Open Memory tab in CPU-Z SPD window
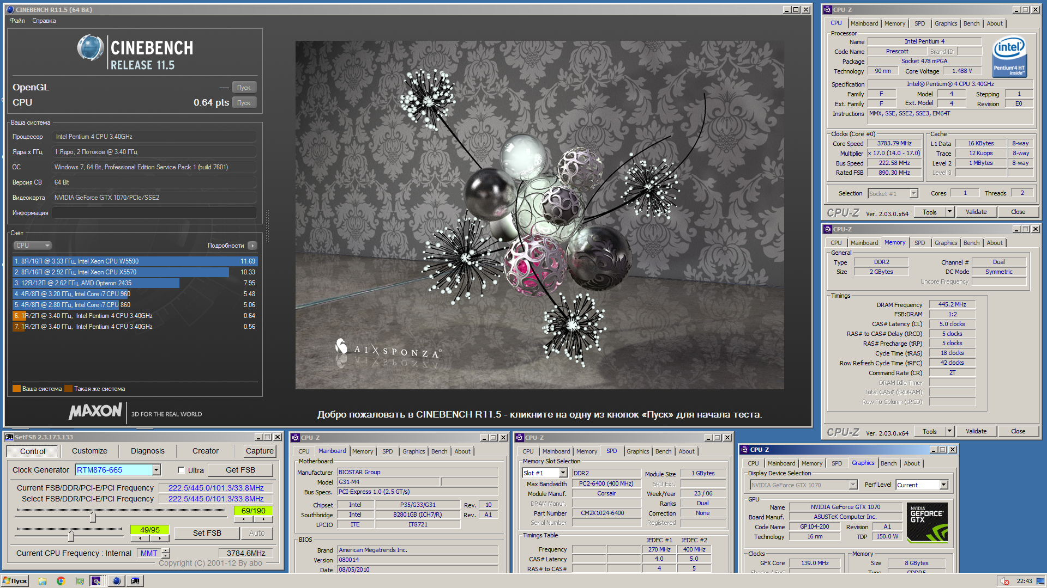This screenshot has width=1047, height=588. click(x=587, y=451)
